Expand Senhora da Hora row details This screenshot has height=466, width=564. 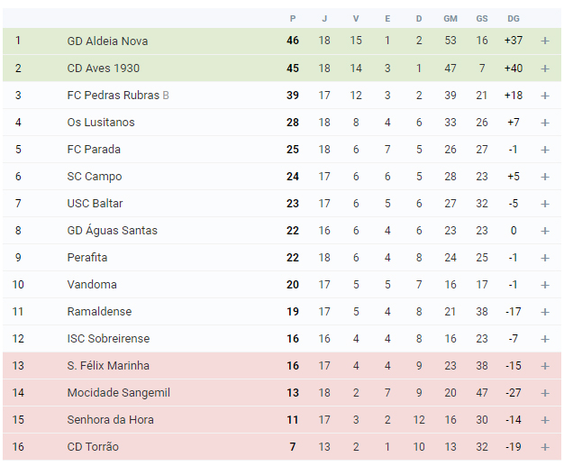(544, 420)
